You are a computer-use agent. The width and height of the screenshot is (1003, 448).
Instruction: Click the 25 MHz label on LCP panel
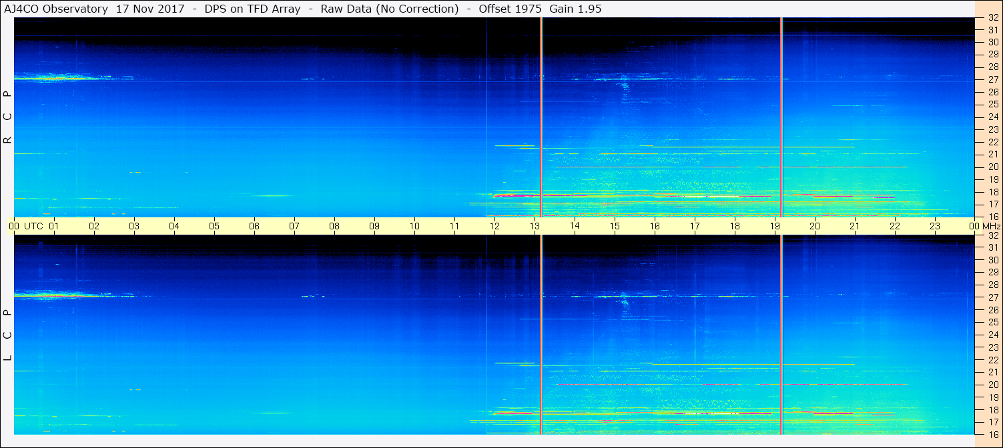(x=992, y=323)
